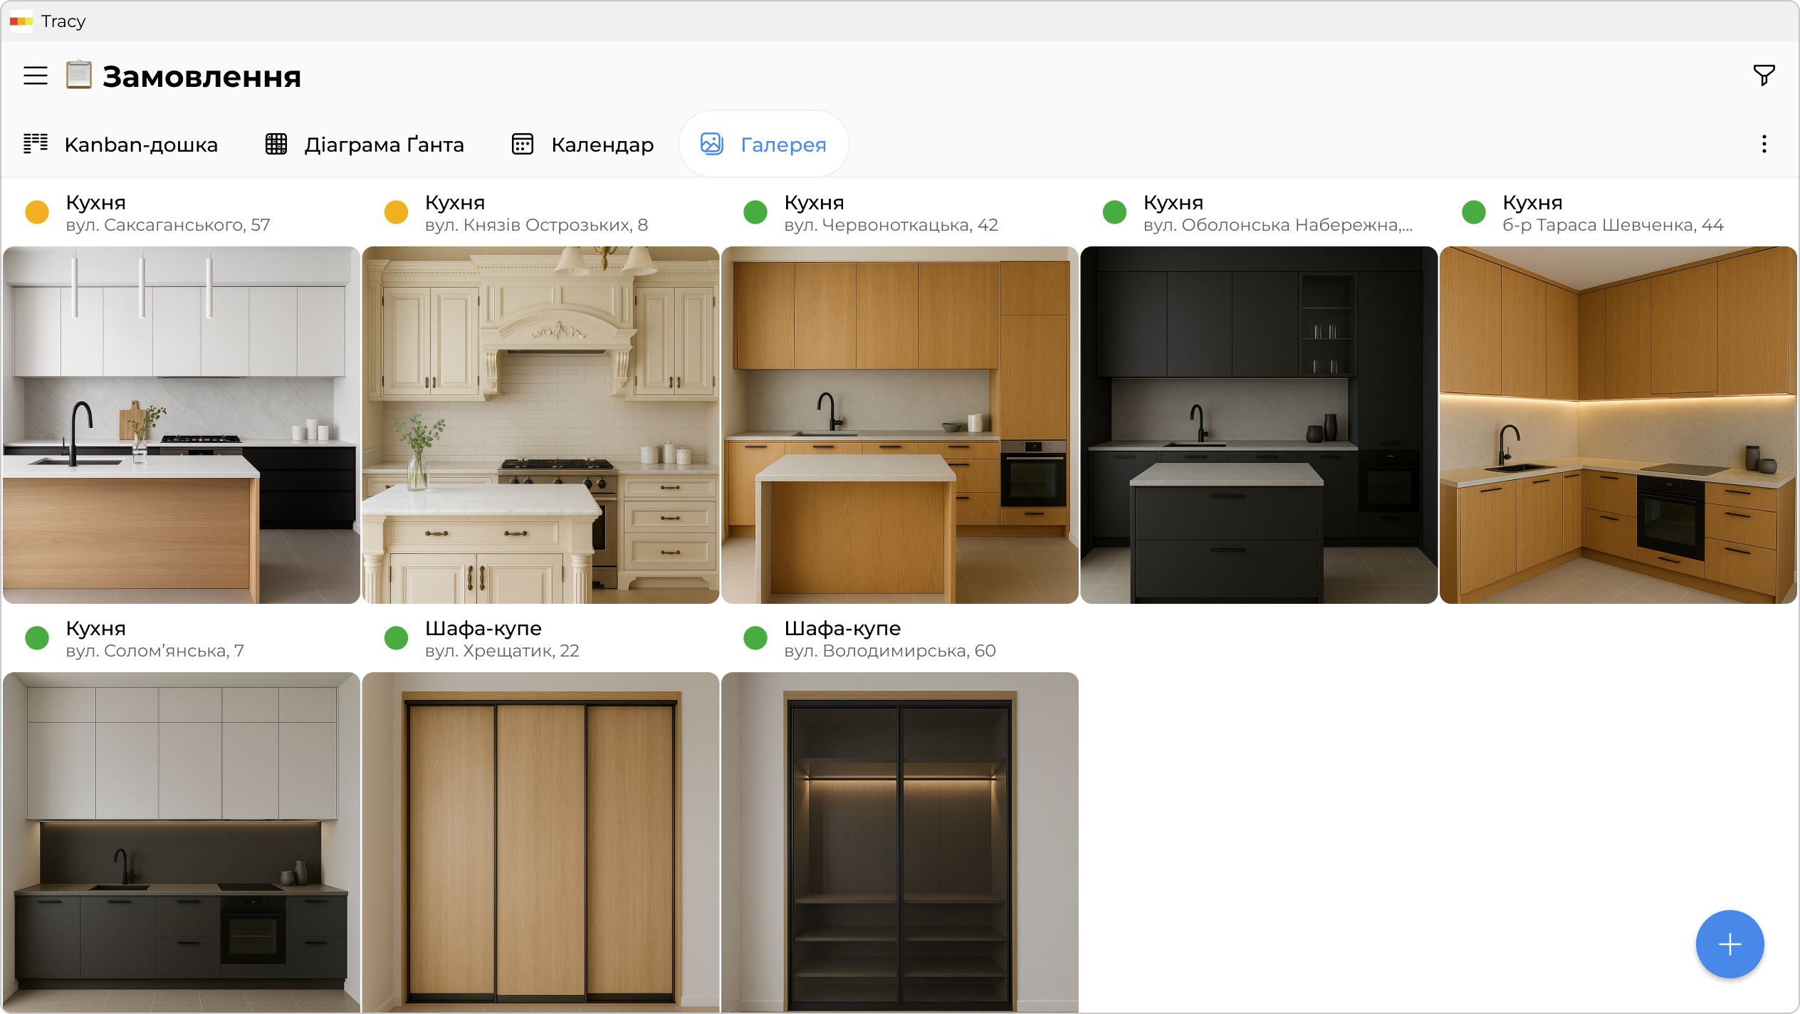The image size is (1800, 1014).
Task: Open the black kitchen on Оболонська Набережна
Action: coord(1258,425)
